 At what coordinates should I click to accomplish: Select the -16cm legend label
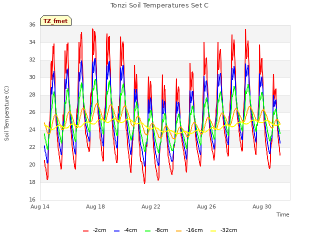click(194, 230)
